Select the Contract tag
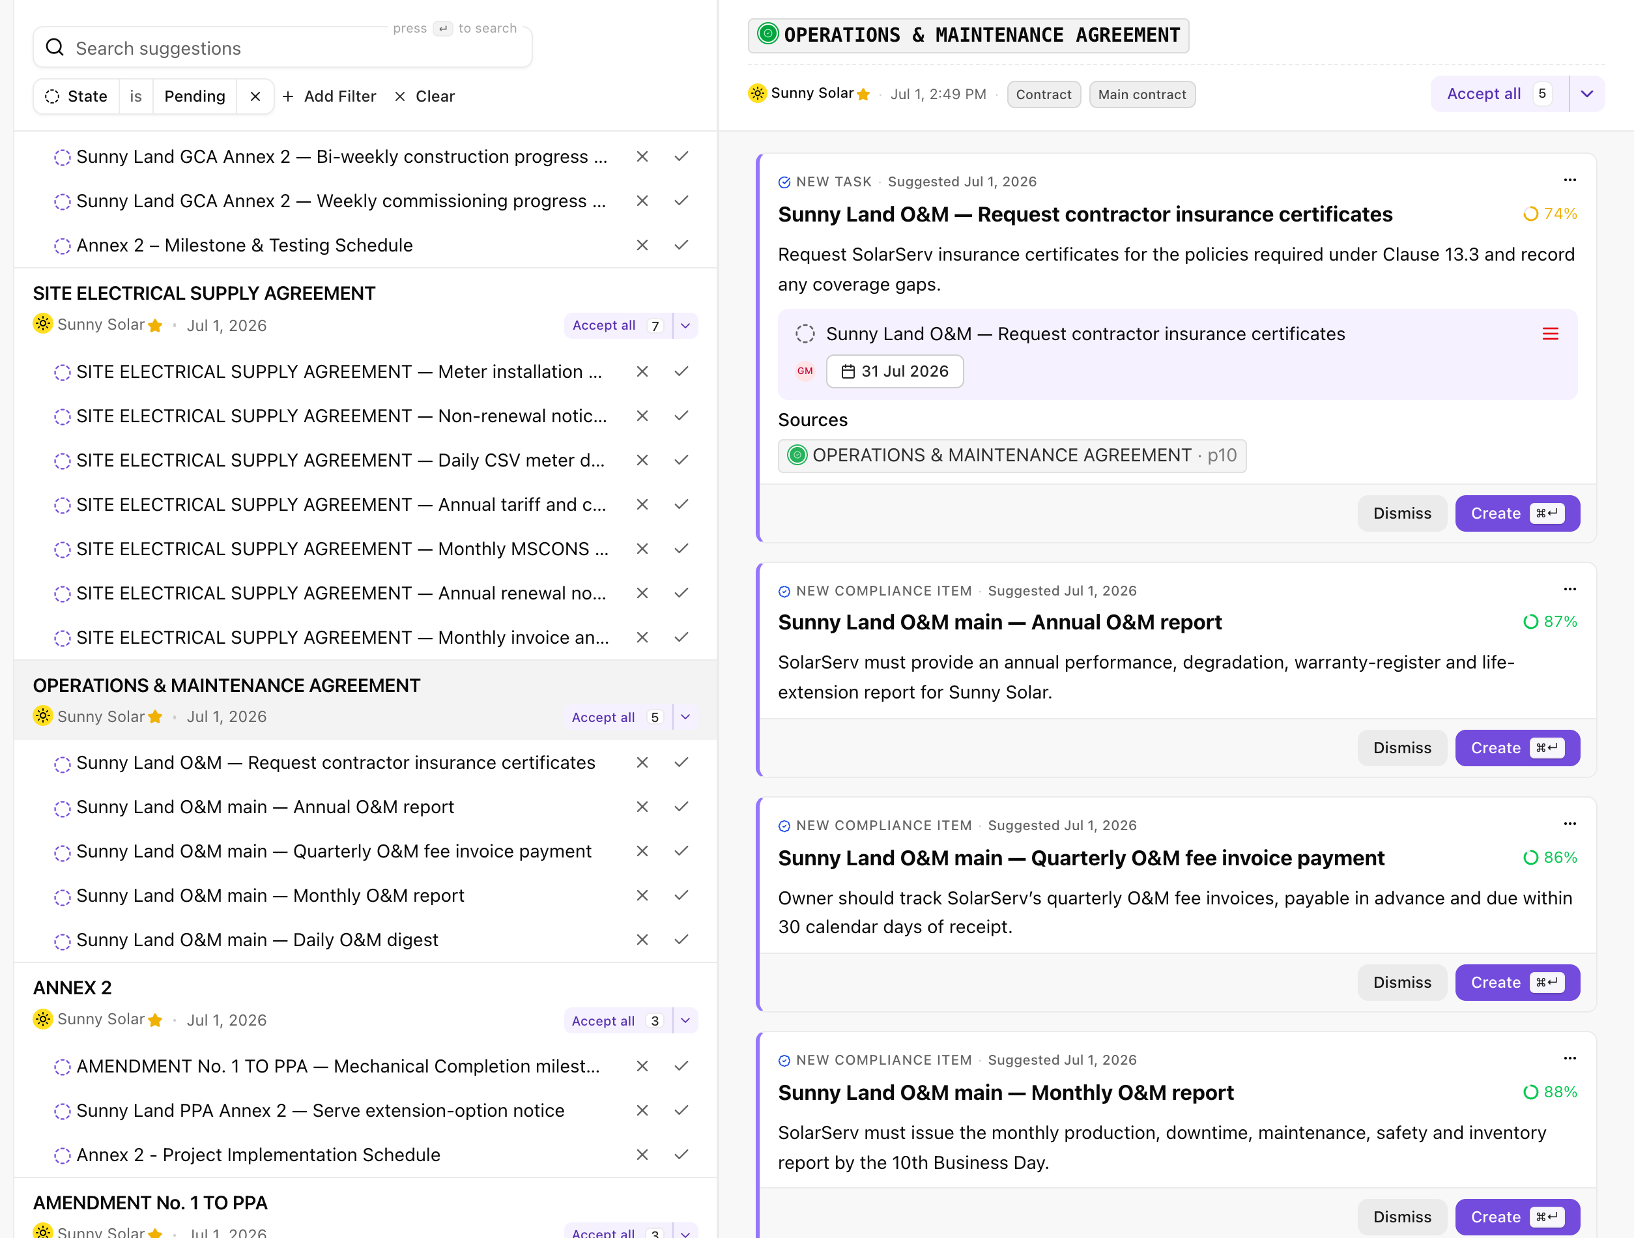The height and width of the screenshot is (1238, 1634). 1043,94
